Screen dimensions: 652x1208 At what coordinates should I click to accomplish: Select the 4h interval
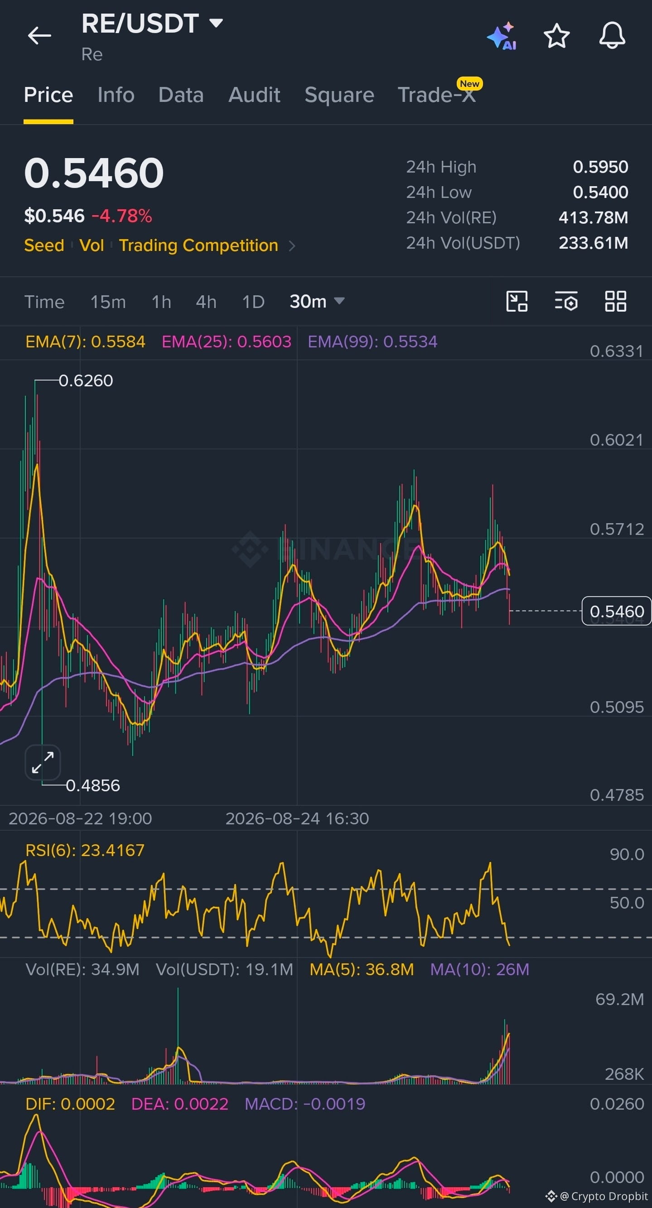tap(206, 302)
